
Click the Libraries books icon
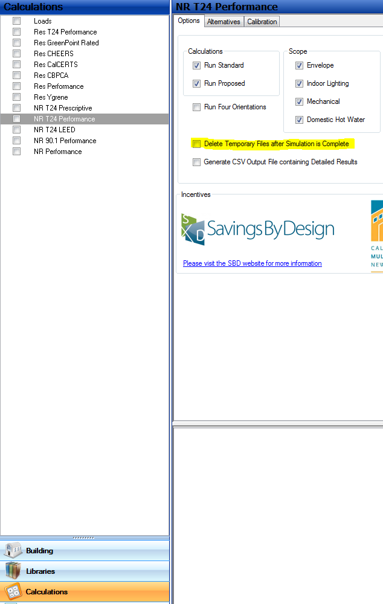[x=13, y=571]
